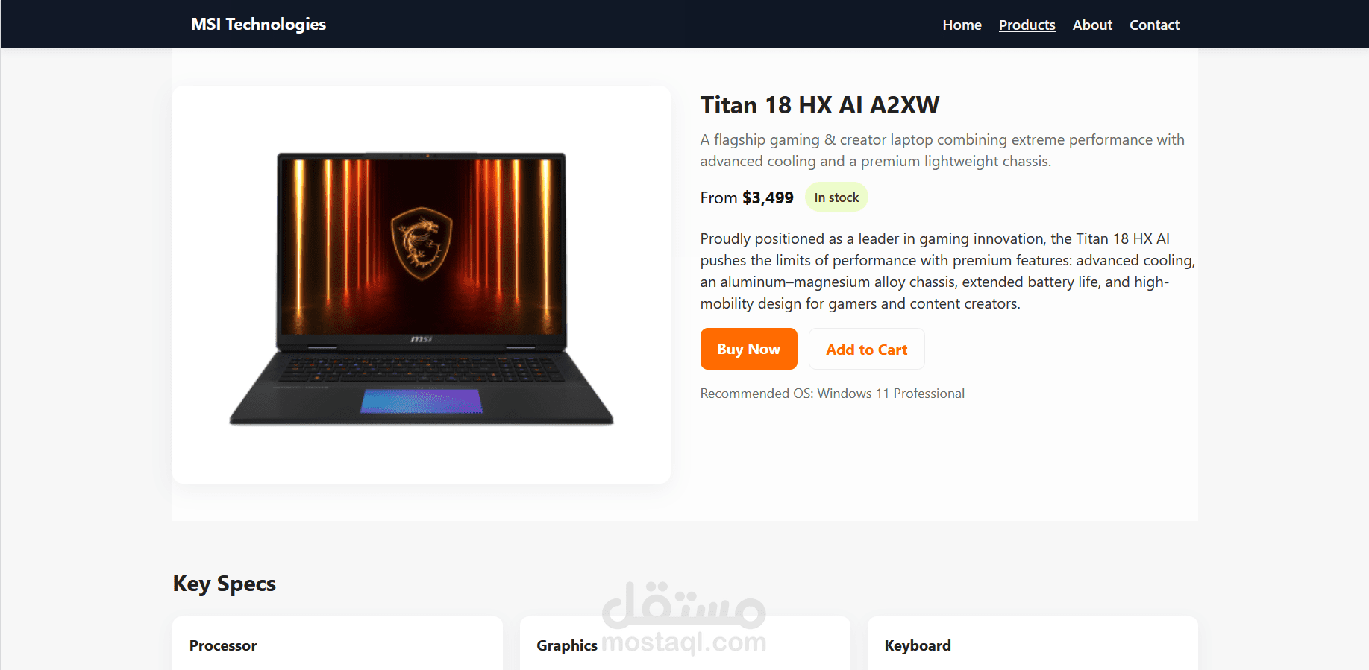Click the Buy Now button
Screen dimensions: 1369x670
click(x=748, y=349)
